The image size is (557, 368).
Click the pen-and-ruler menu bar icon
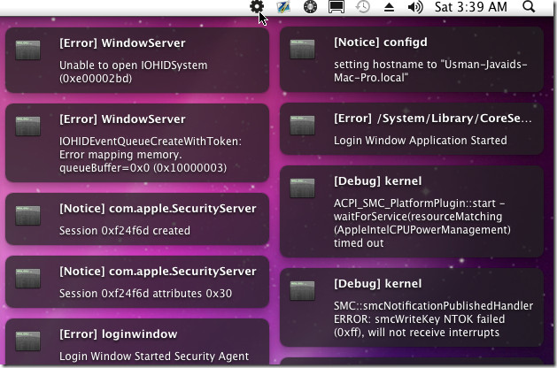click(x=283, y=7)
